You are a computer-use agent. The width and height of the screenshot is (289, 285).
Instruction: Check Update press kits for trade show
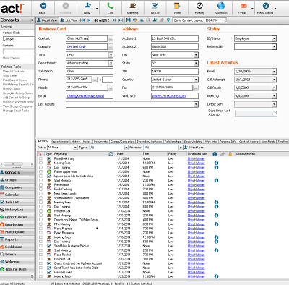click(40, 176)
